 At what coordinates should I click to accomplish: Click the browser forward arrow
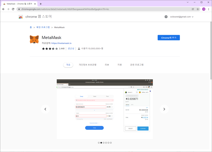[x=8, y=9]
